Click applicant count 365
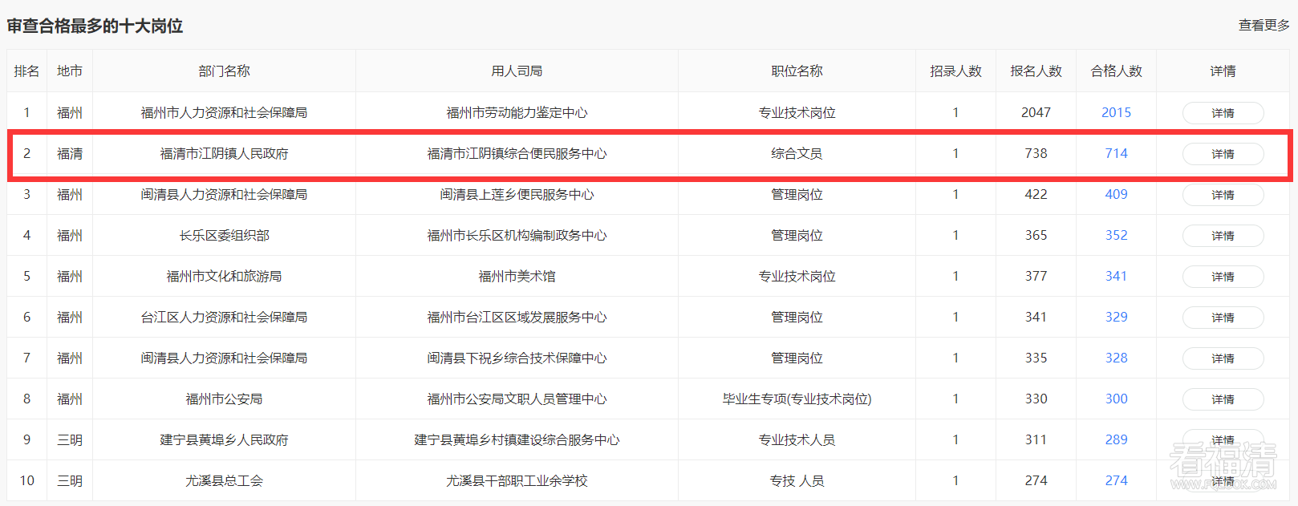 [x=1036, y=235]
